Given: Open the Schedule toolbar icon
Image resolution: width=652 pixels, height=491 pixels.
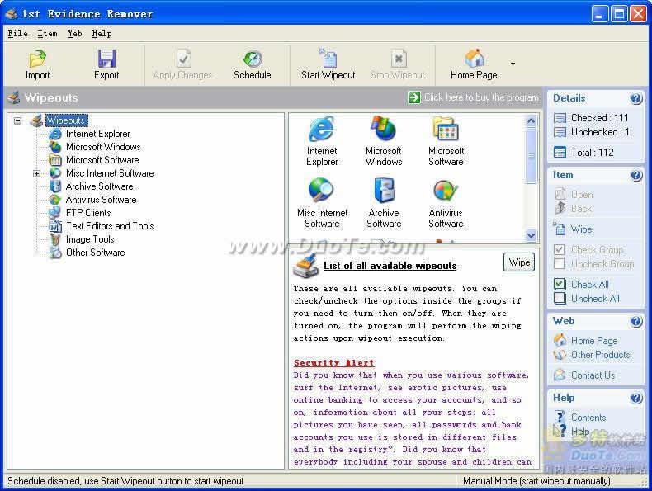Looking at the screenshot, I should (x=253, y=59).
